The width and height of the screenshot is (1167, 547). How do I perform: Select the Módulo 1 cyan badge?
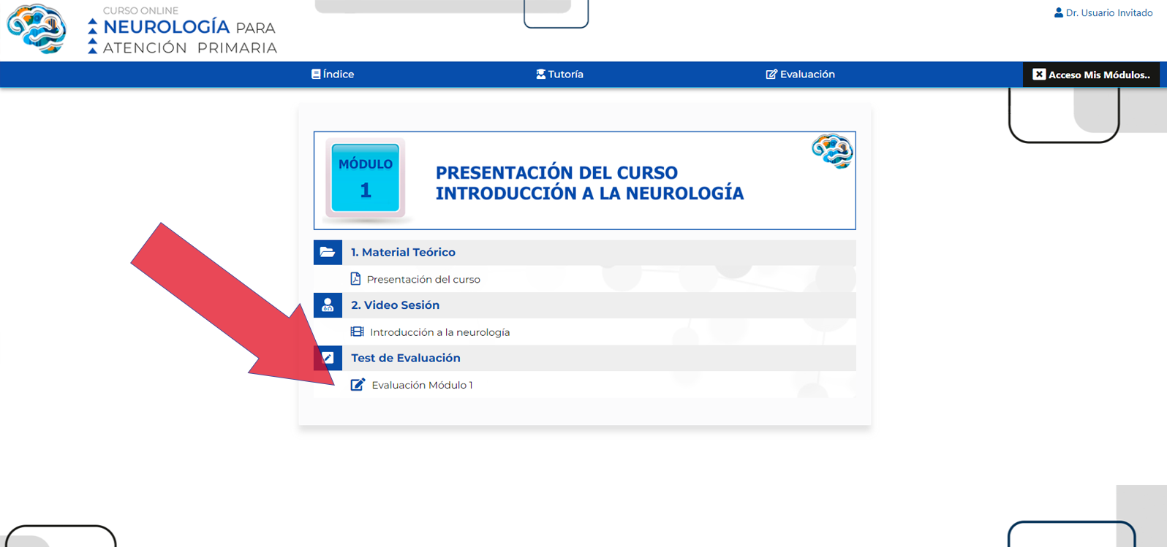coord(366,178)
